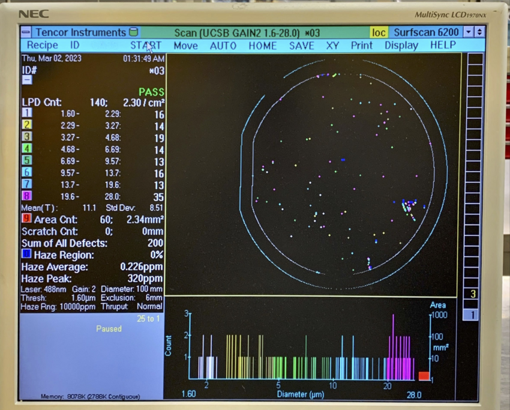Viewport: 510px width, 410px height.
Task: Toggle defect bin 5 display
Action: pos(26,161)
